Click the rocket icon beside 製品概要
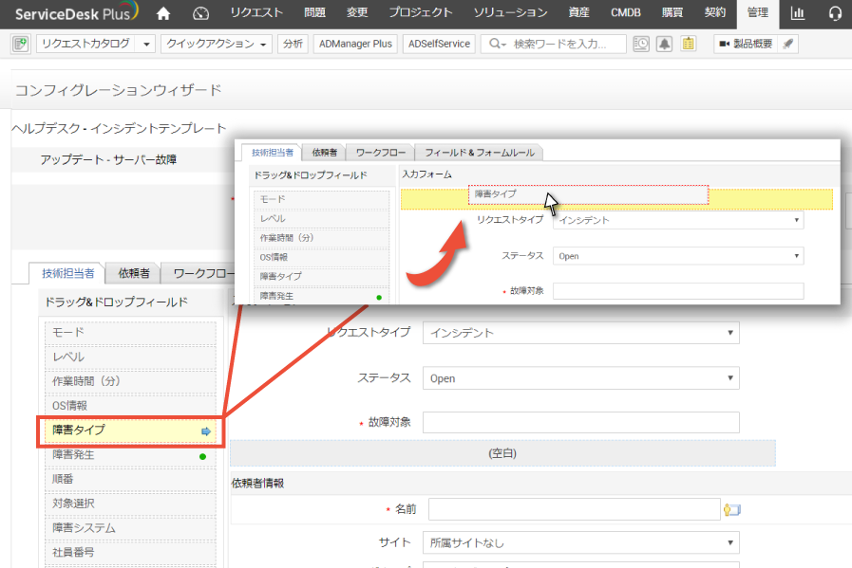The height and width of the screenshot is (568, 852). point(787,44)
